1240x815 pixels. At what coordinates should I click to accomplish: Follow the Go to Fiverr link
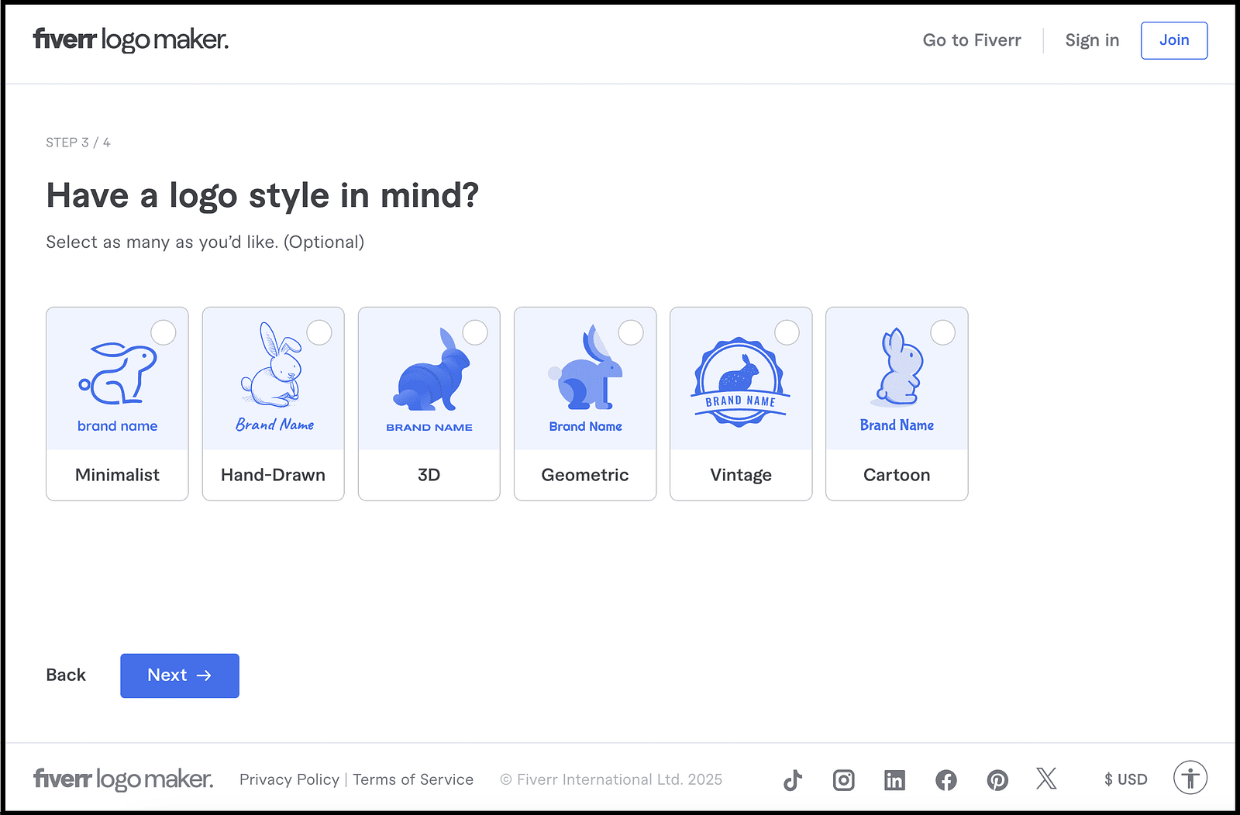coord(972,40)
